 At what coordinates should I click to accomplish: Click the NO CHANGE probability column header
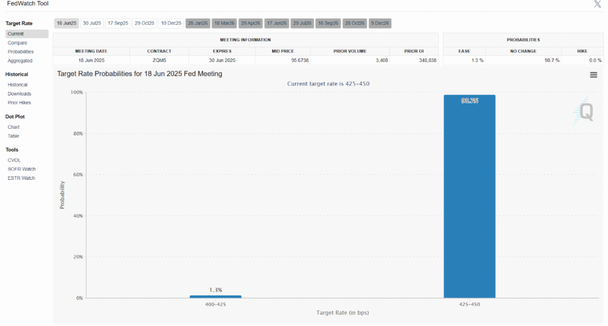tap(523, 51)
